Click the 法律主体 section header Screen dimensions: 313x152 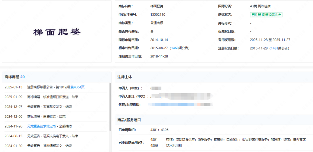125,77
